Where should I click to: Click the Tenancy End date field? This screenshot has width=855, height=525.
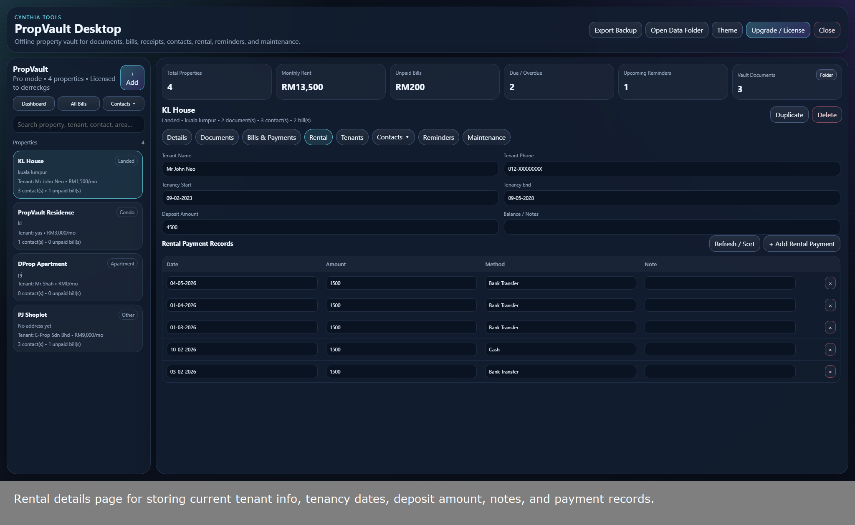click(x=672, y=198)
